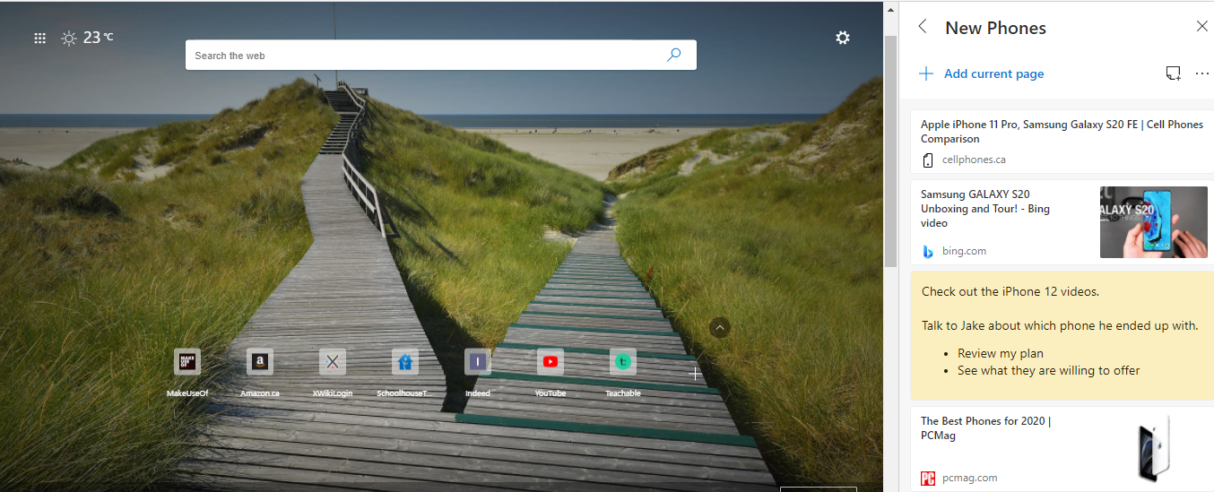Open Teachable quick link tile
Screen dimensions: 1214x492
(622, 362)
